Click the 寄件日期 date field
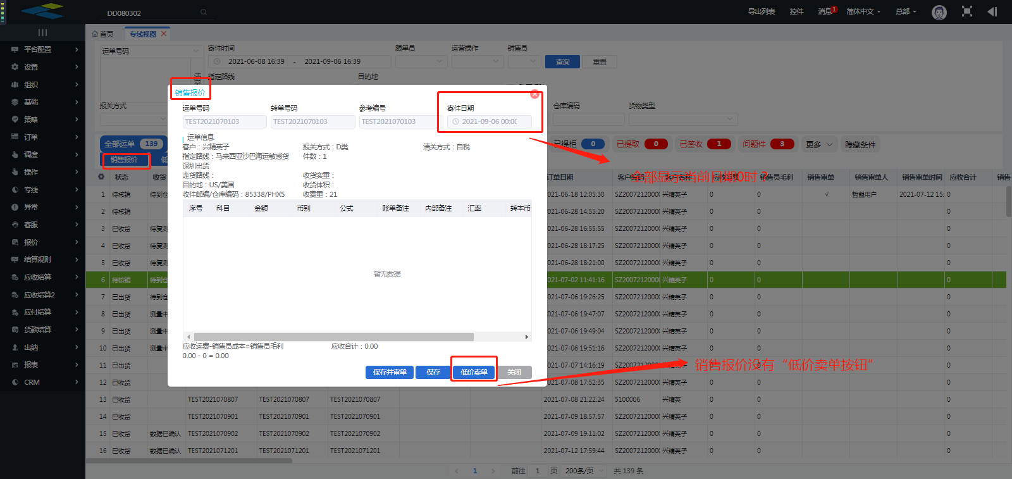 489,121
